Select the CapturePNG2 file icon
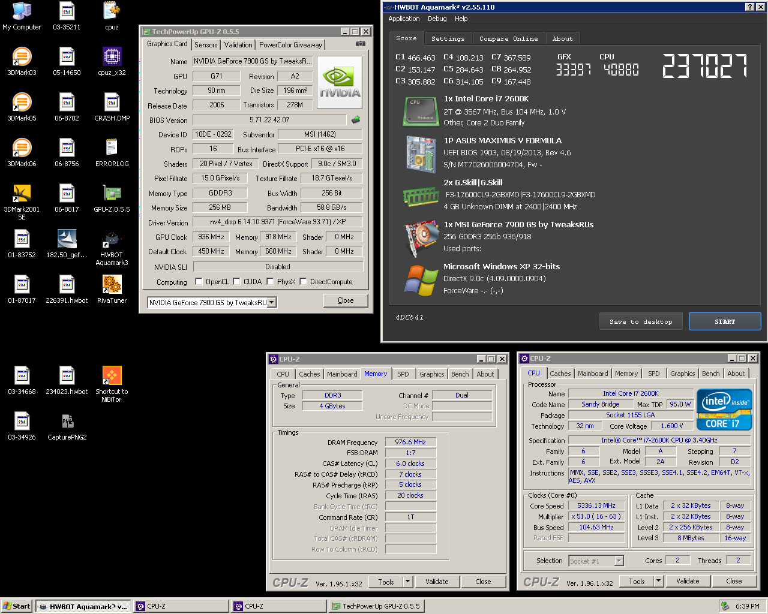 pyautogui.click(x=67, y=426)
